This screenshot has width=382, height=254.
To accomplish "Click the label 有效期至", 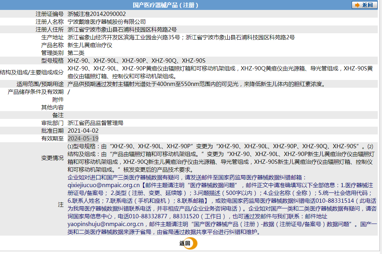I will [x=52, y=139].
